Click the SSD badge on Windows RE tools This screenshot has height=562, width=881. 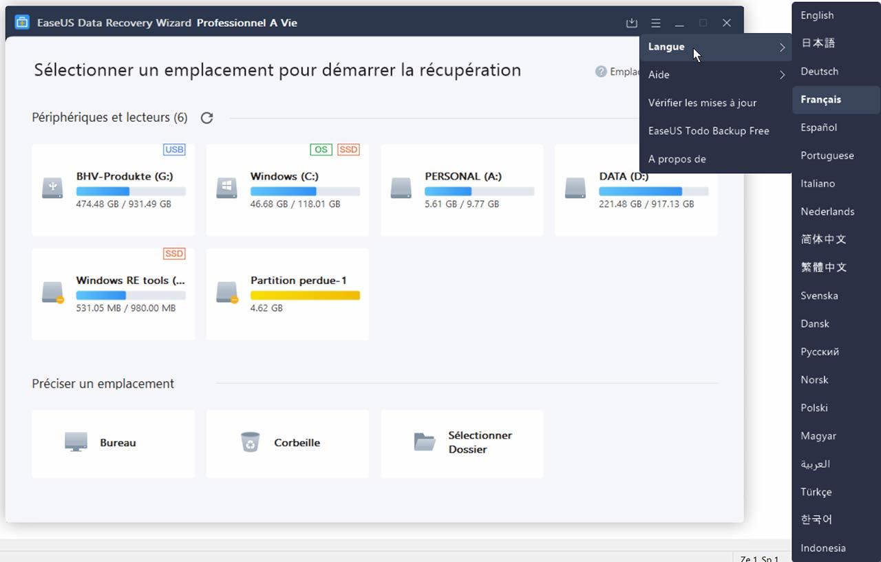[174, 254]
